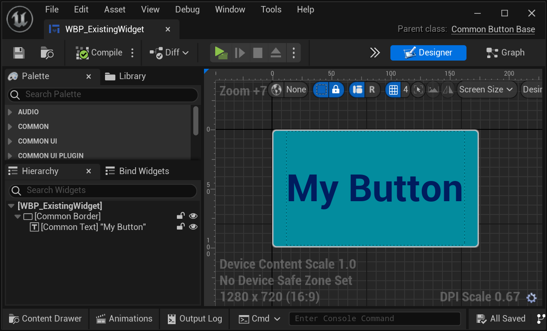
Task: Open the Debug menu
Action: (x=187, y=9)
